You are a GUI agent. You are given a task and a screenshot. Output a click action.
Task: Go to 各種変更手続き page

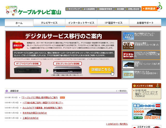pos(105,9)
